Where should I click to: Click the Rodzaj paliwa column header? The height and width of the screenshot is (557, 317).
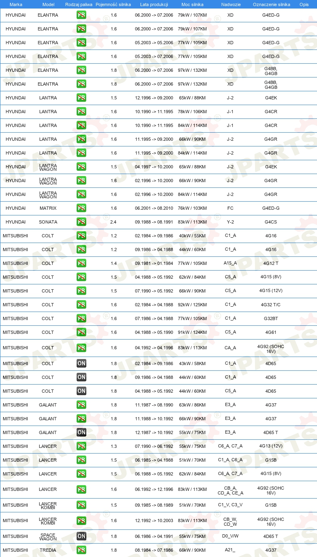point(79,4)
